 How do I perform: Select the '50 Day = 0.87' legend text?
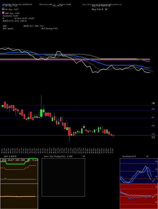[x=12, y=9]
